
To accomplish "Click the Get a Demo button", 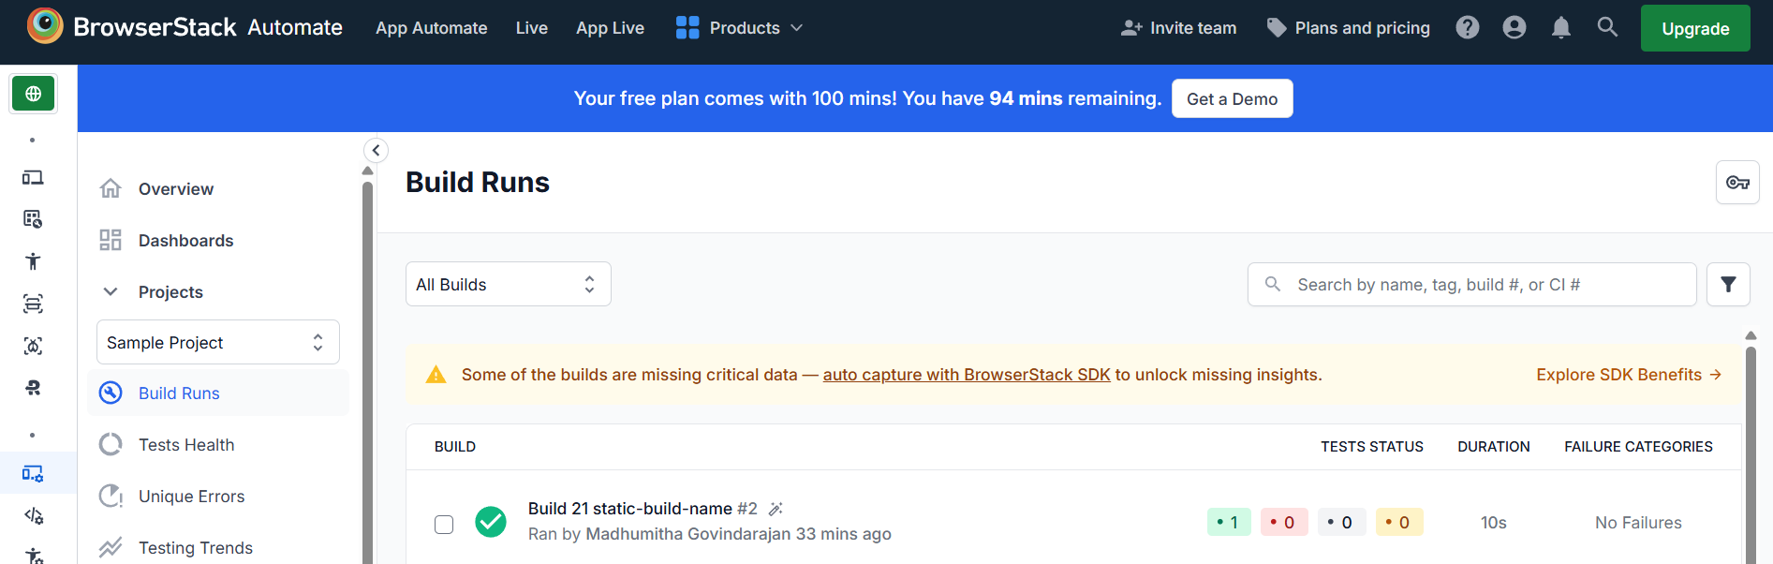I will click(1232, 98).
